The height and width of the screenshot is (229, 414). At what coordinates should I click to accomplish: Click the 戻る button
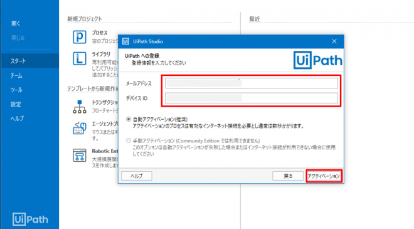(x=288, y=176)
